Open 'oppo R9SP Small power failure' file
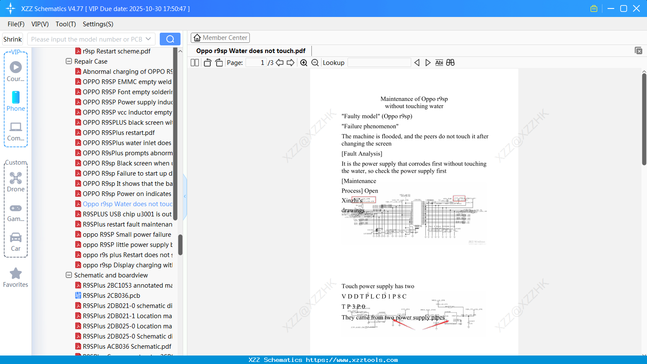 click(124, 234)
